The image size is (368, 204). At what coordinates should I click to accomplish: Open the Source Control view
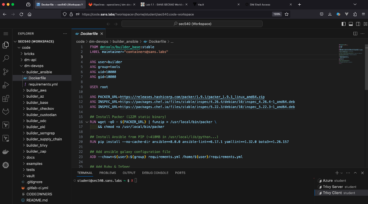[x=6, y=72]
